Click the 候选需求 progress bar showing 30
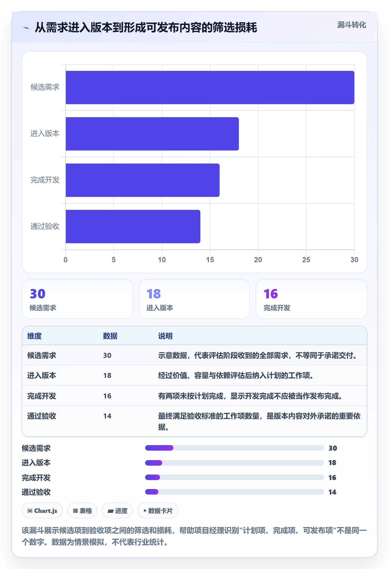 click(x=235, y=448)
